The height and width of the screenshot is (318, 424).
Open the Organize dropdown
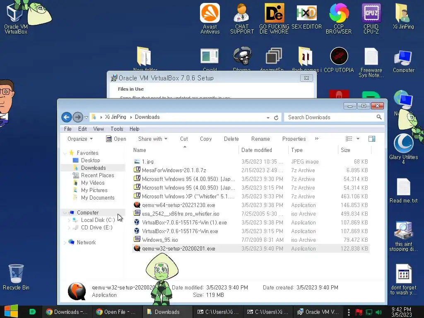tap(80, 139)
